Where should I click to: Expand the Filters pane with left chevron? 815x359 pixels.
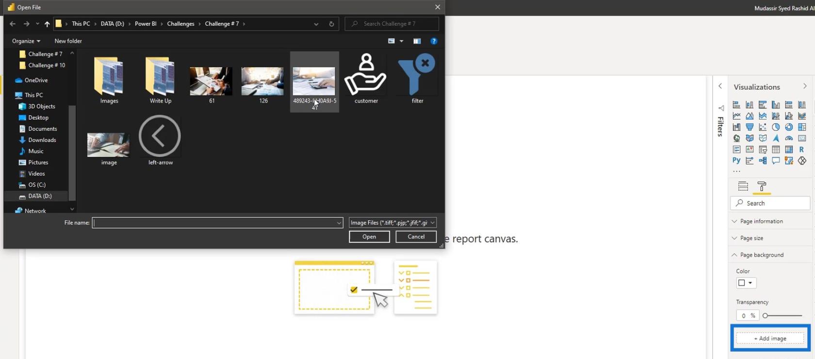[720, 86]
